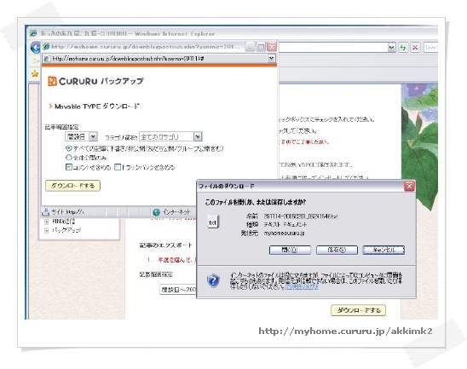
Task: Click the Internet zone globe icon
Action: [x=156, y=212]
